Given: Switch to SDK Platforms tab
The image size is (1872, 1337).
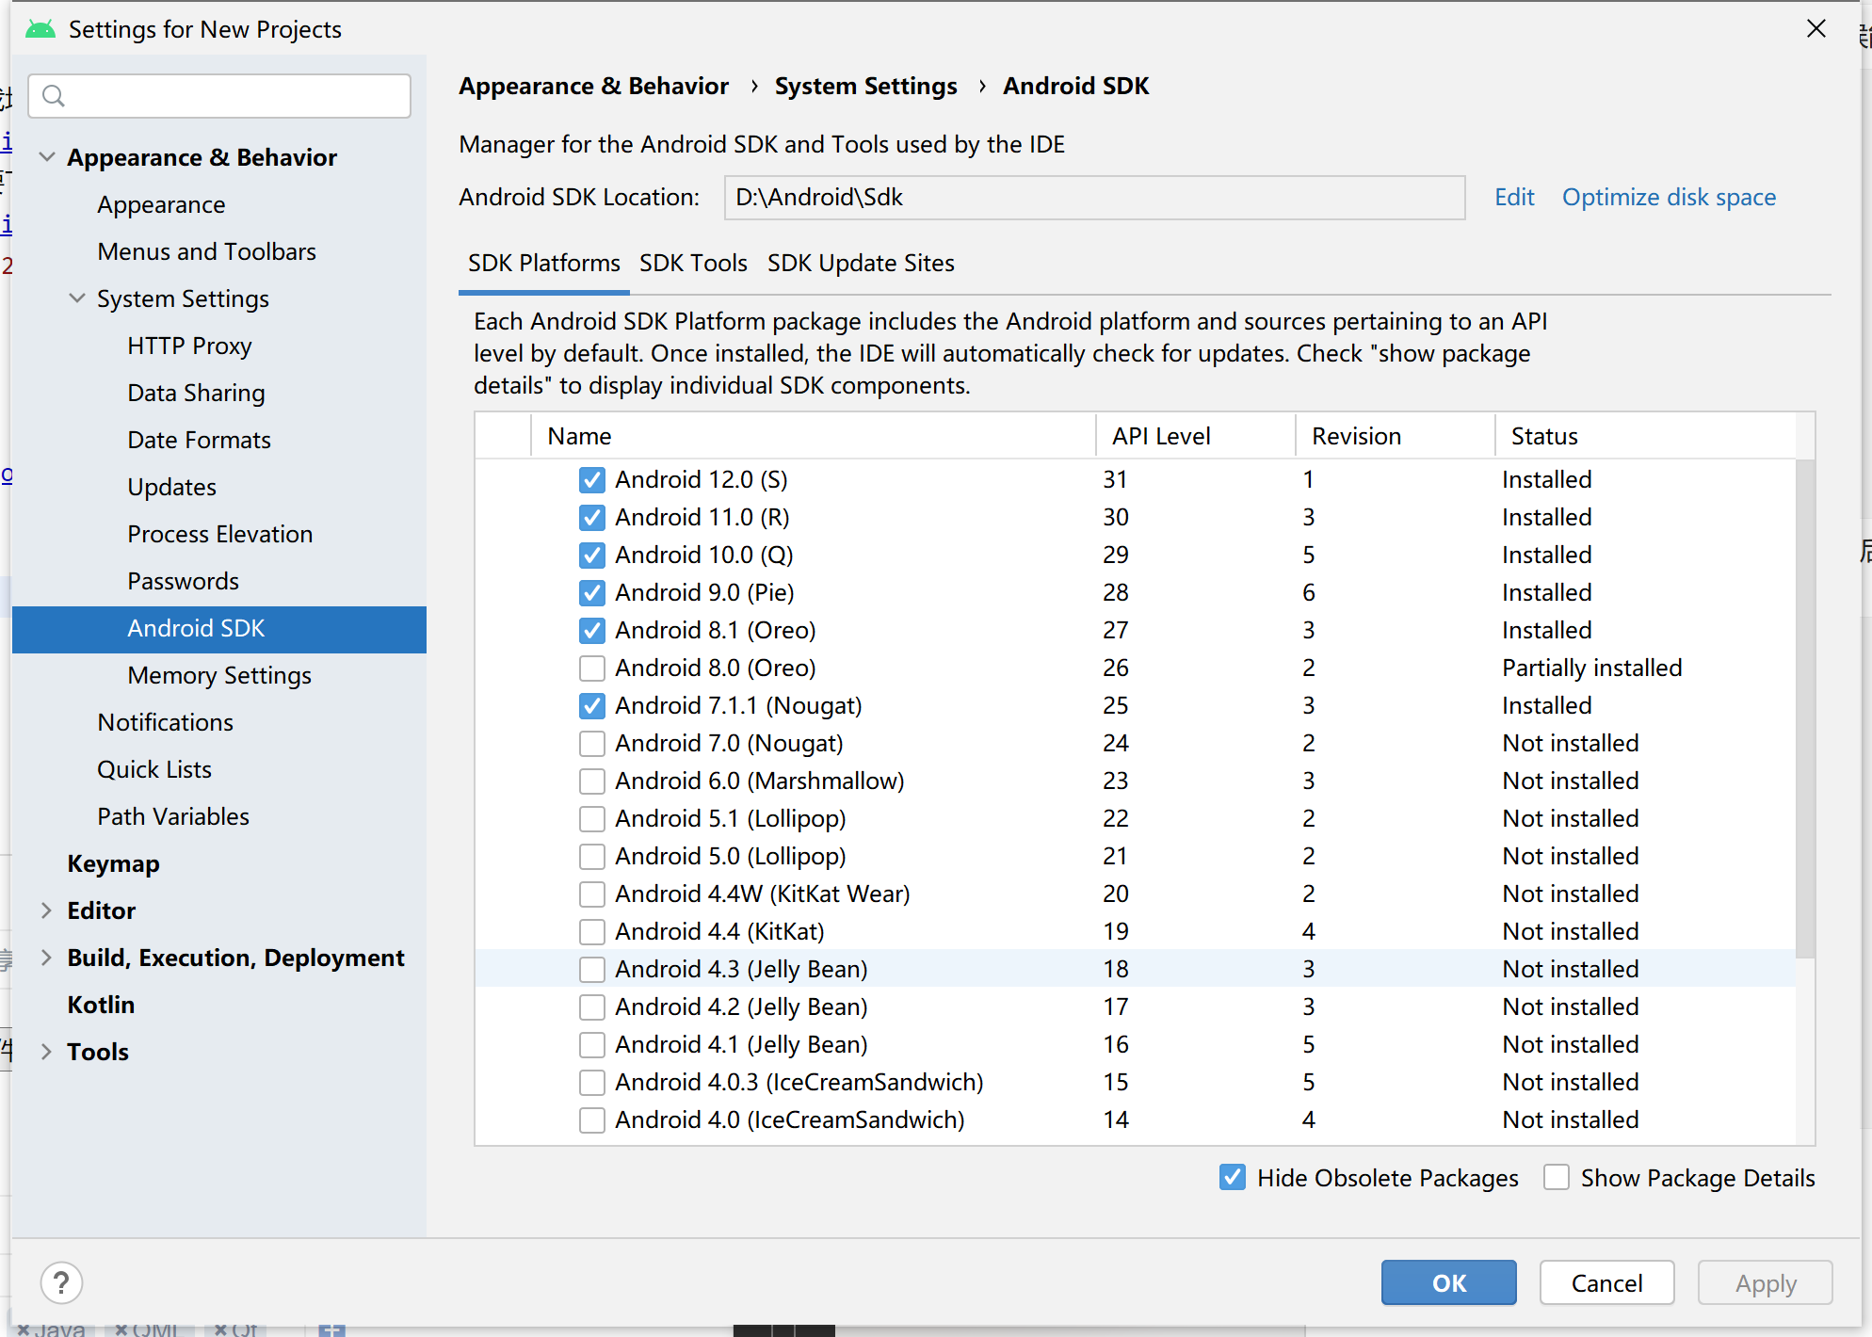Looking at the screenshot, I should coord(543,264).
